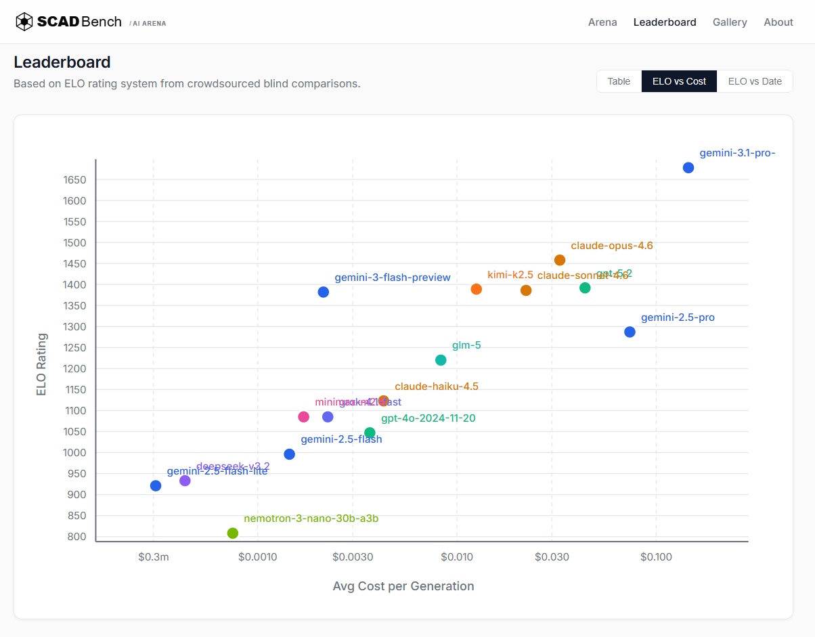Click the claude-sonnet-4.6 data point

coord(526,290)
